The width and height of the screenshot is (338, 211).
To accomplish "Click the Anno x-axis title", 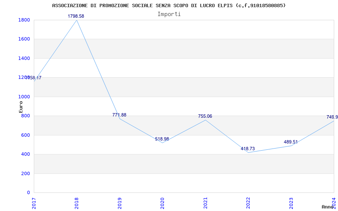I will tap(327, 207).
